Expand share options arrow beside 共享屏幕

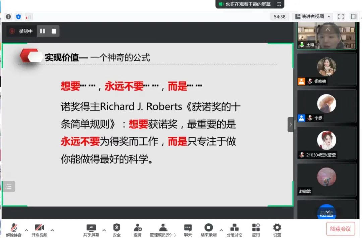click(104, 230)
